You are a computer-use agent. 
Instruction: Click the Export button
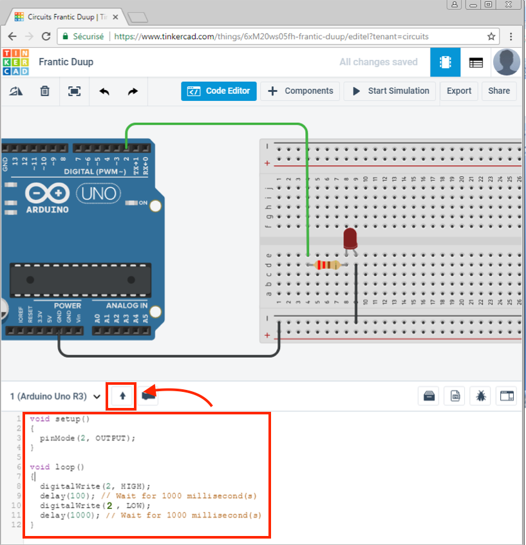coord(459,91)
